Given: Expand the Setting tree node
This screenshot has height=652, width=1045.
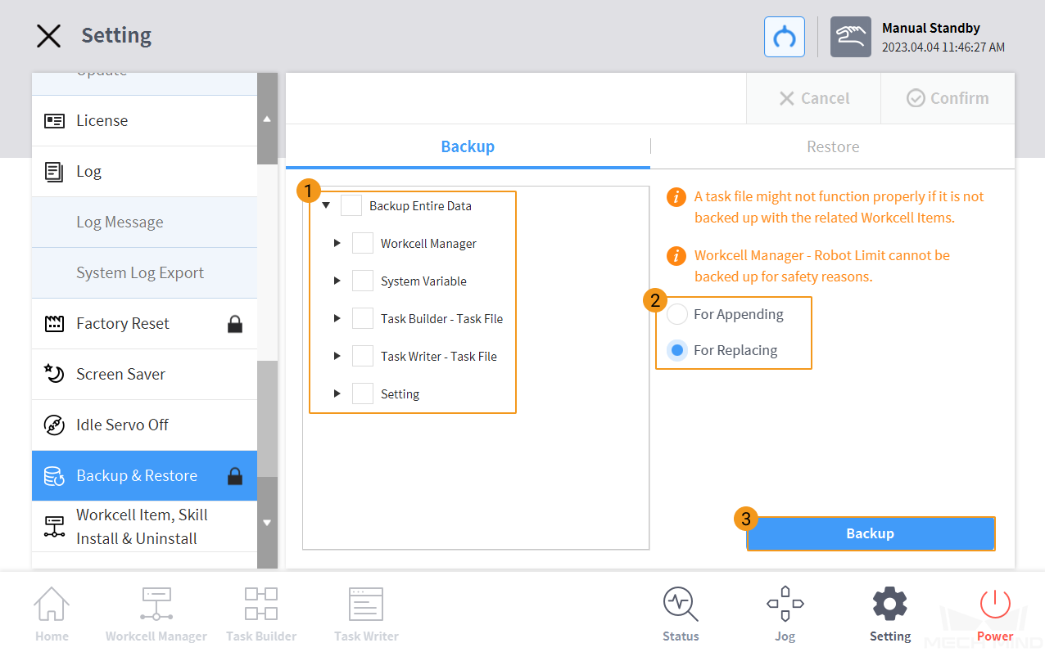Looking at the screenshot, I should pos(337,393).
